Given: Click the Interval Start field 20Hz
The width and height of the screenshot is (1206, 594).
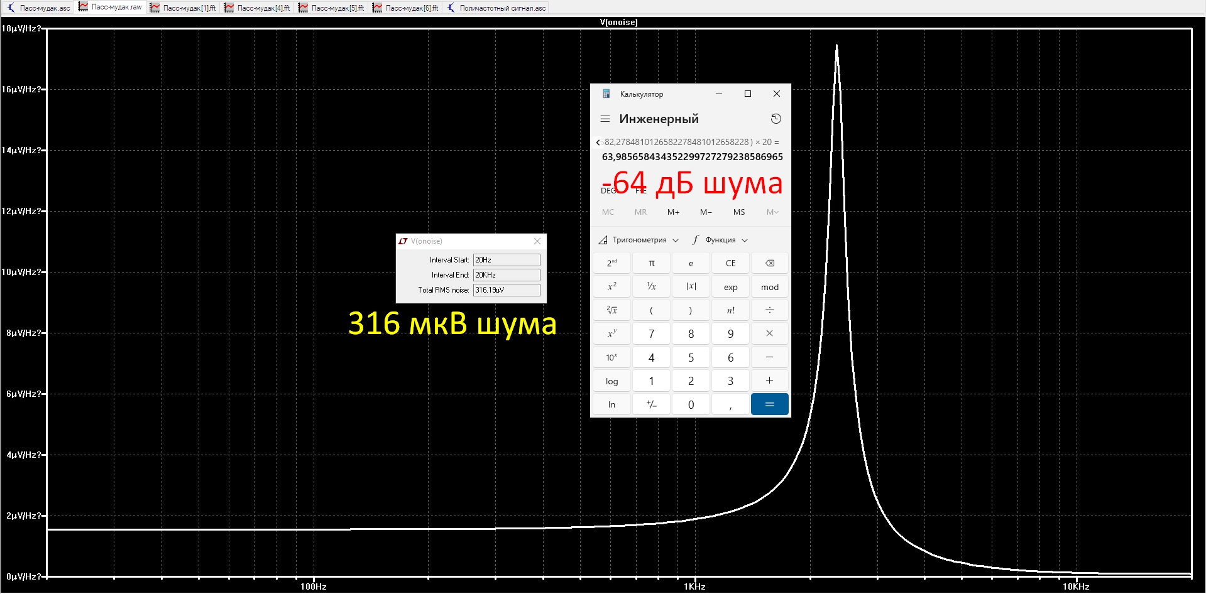Looking at the screenshot, I should point(507,260).
